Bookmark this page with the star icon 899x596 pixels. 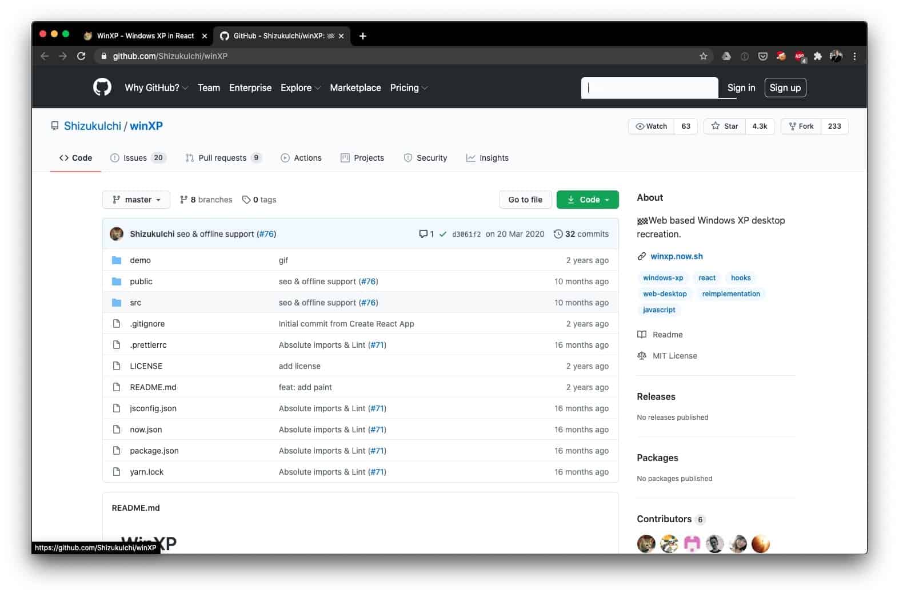click(x=704, y=56)
